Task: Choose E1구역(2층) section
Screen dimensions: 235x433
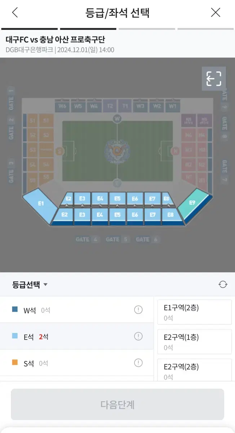Action: coord(195,312)
